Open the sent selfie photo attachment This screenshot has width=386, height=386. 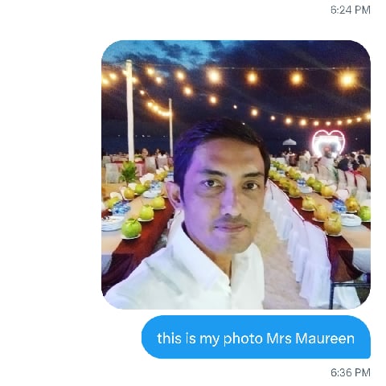[x=236, y=175]
